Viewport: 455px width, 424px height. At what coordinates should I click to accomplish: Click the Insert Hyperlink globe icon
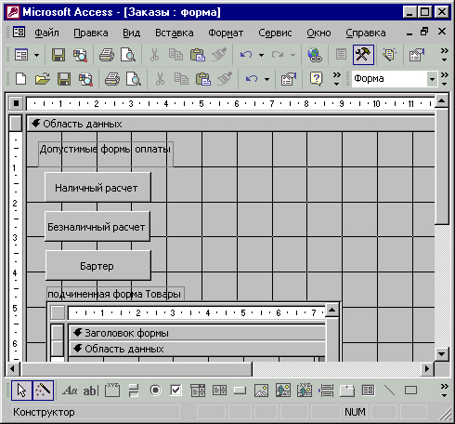[315, 55]
